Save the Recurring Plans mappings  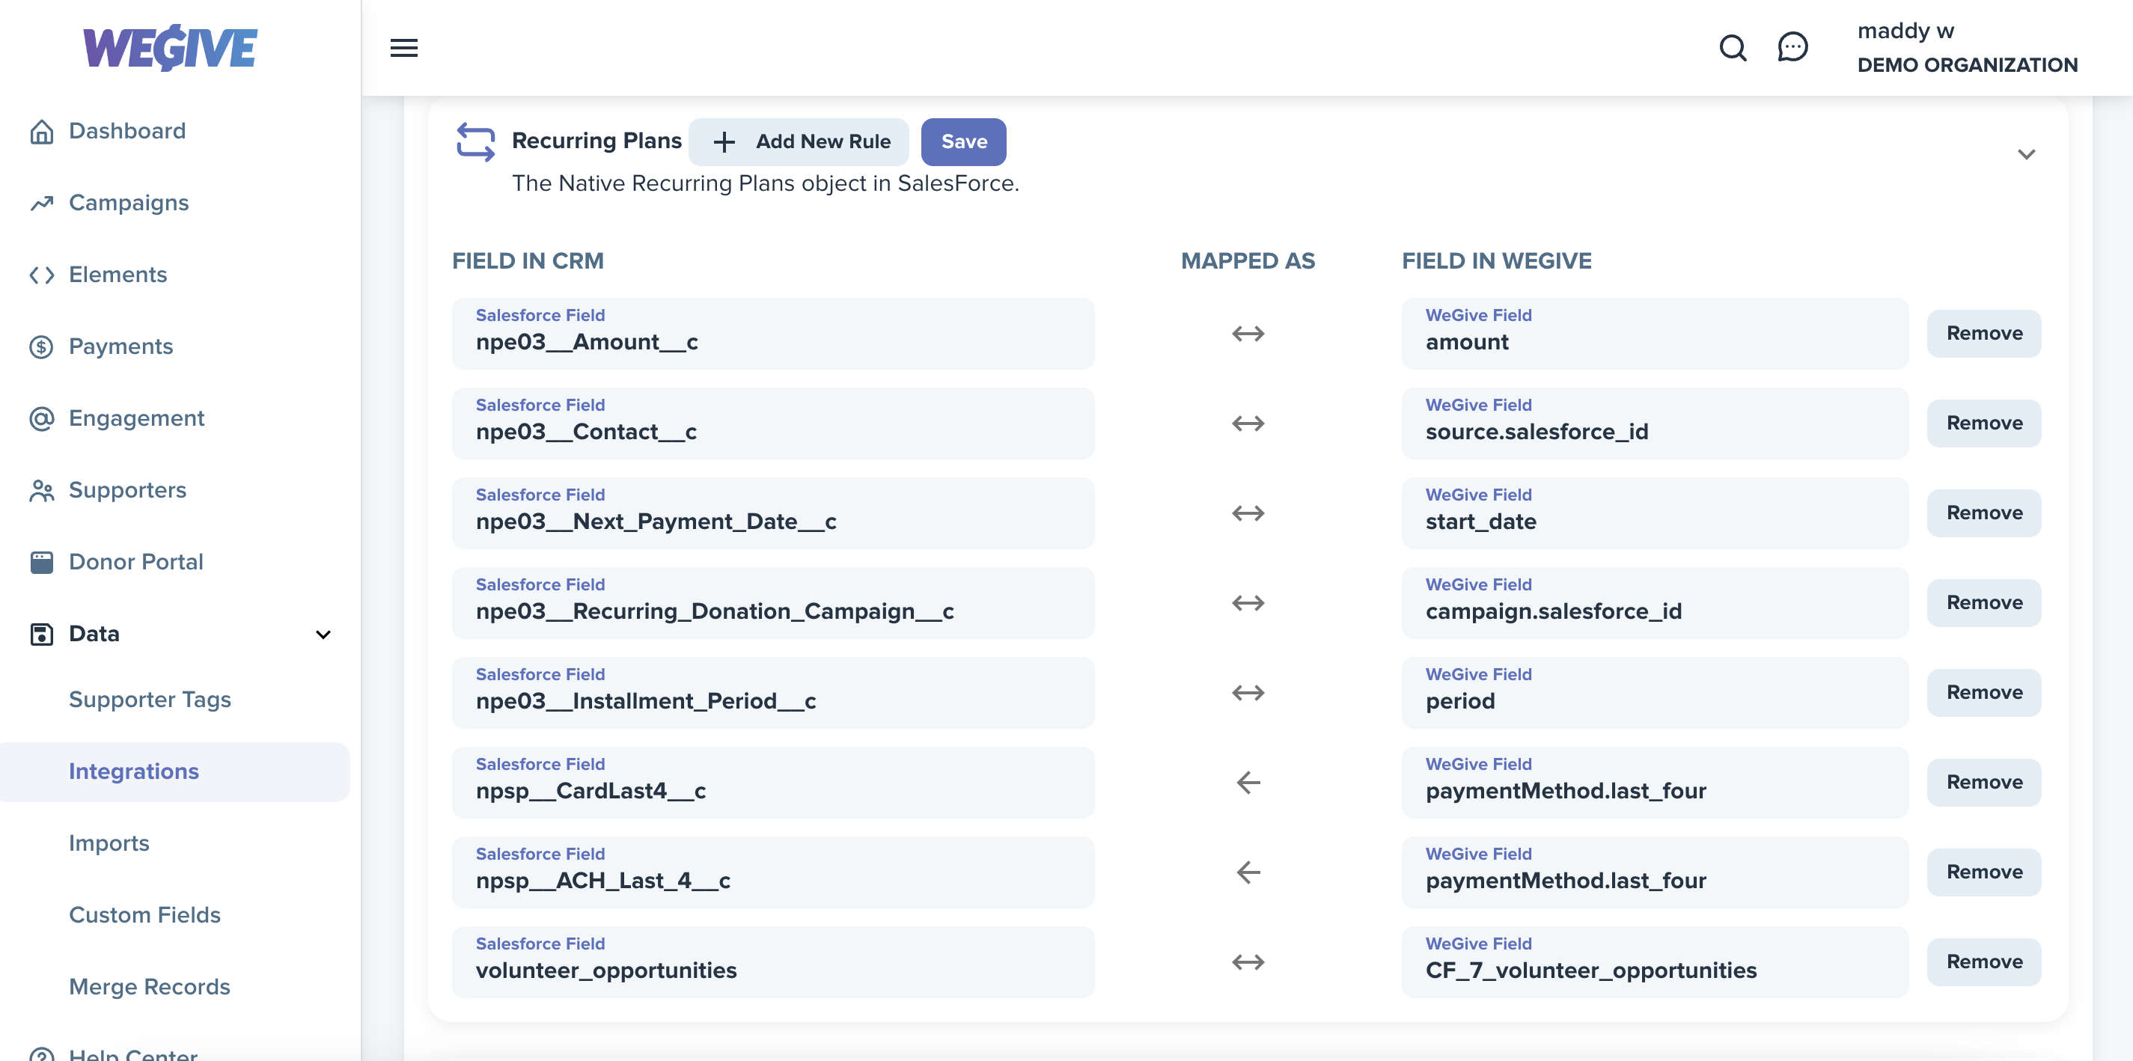pos(964,142)
